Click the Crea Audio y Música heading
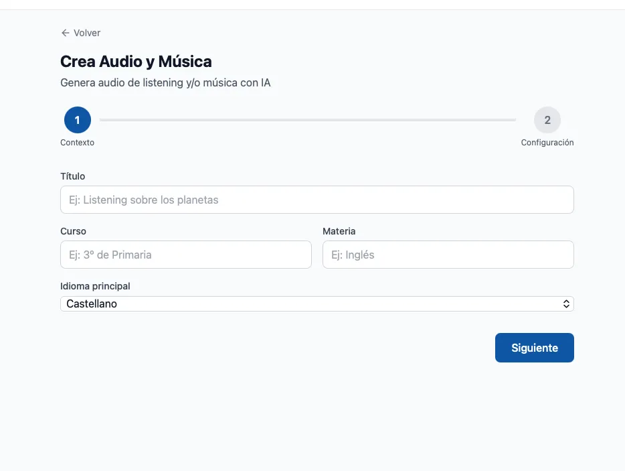 (136, 62)
